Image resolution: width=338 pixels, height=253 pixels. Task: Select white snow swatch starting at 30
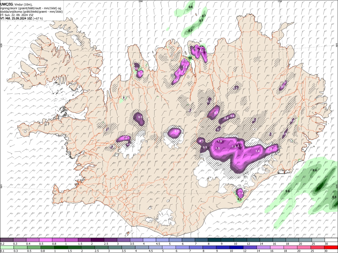pyautogui.click(x=331, y=240)
